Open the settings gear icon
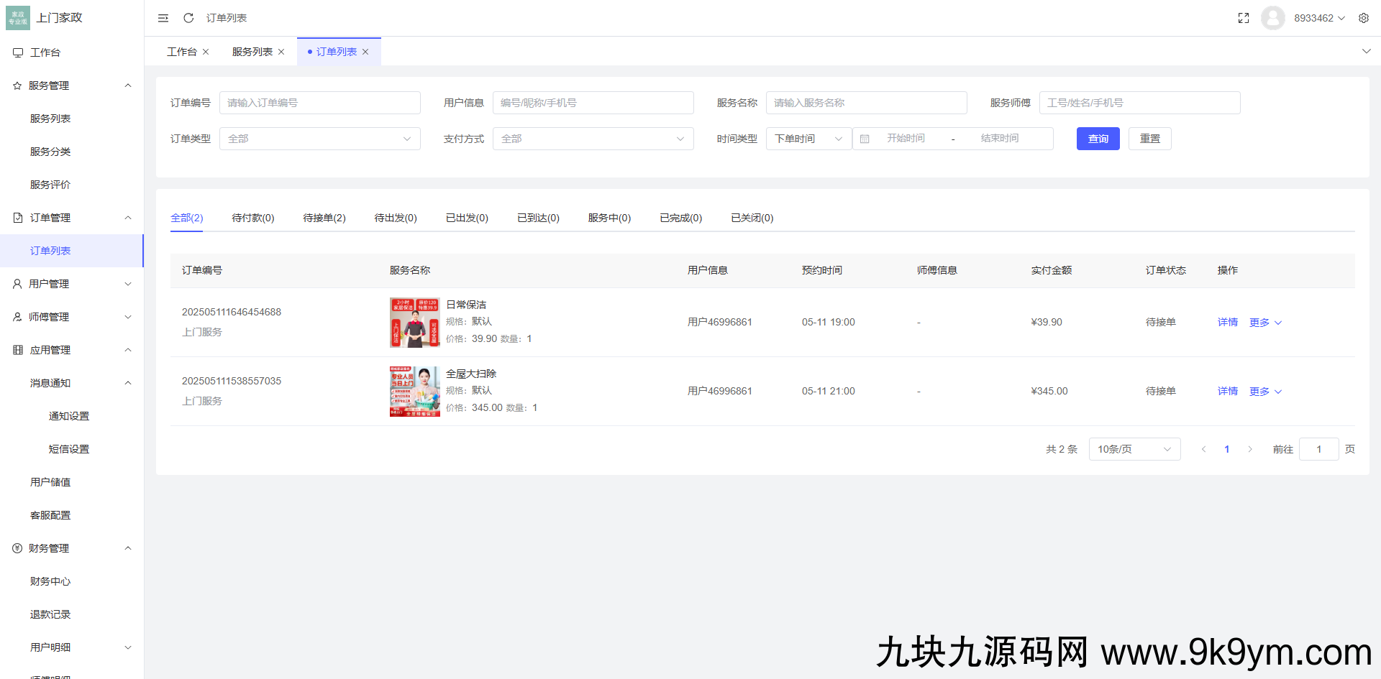This screenshot has height=679, width=1381. pos(1364,18)
